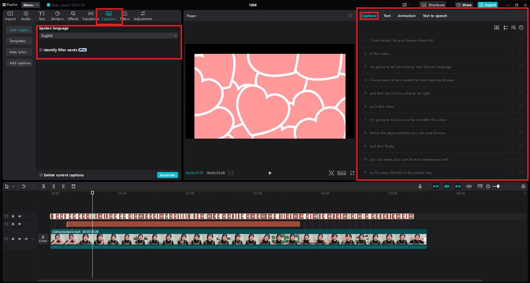Click the Share button
The height and width of the screenshot is (283, 530).
pyautogui.click(x=464, y=5)
